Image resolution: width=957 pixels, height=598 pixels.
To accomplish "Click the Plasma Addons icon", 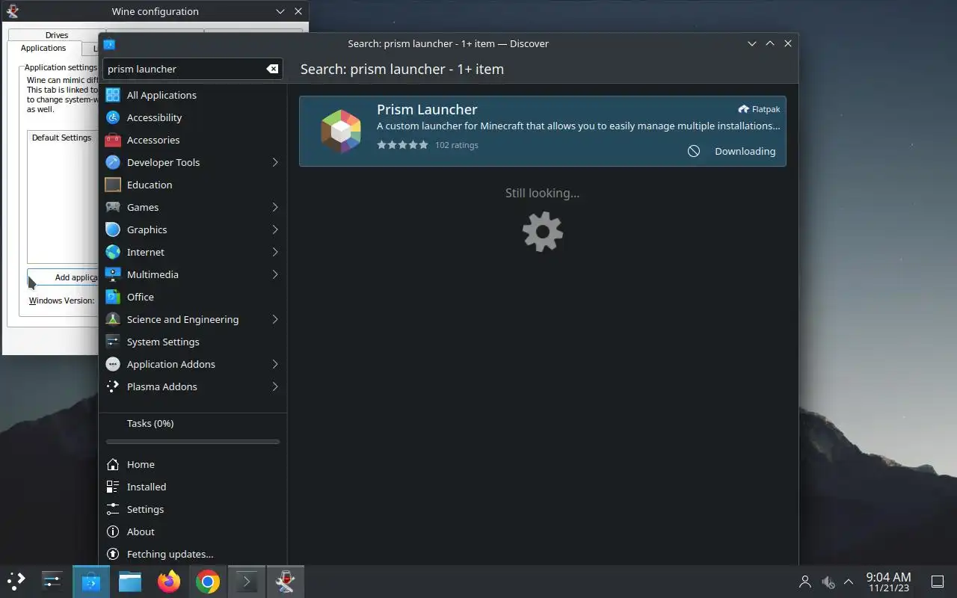I will 113,386.
